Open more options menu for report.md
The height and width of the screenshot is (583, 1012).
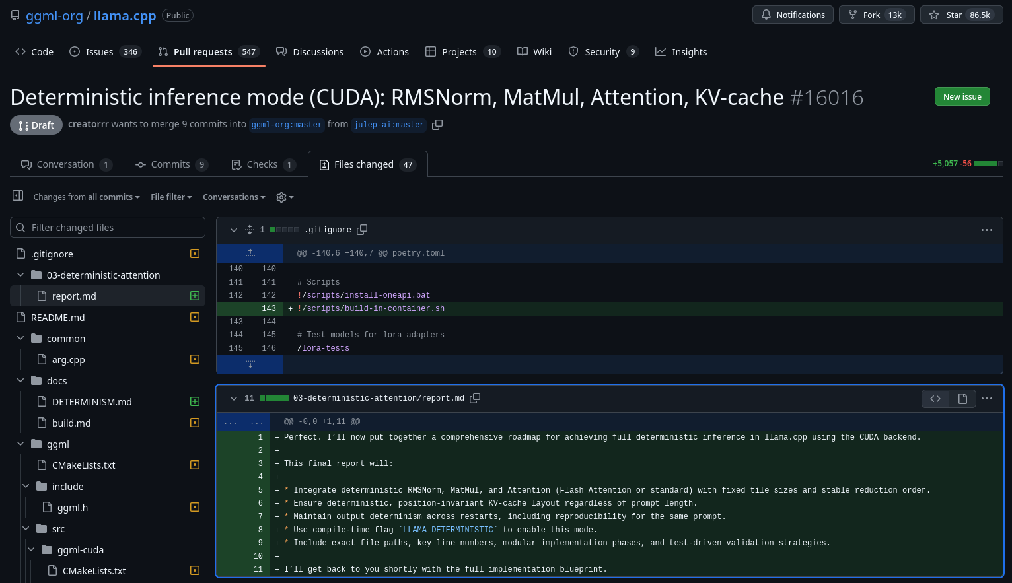tap(987, 399)
